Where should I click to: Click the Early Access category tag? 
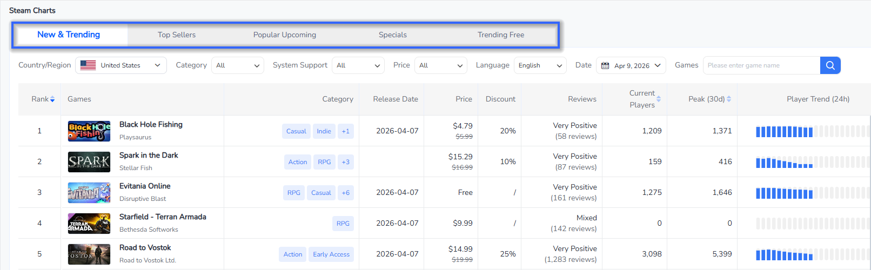(331, 254)
